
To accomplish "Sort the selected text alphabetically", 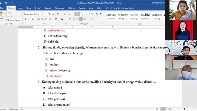I will click(97, 14).
